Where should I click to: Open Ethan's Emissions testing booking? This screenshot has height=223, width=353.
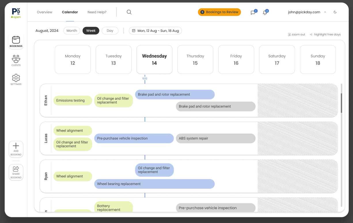coord(73,101)
